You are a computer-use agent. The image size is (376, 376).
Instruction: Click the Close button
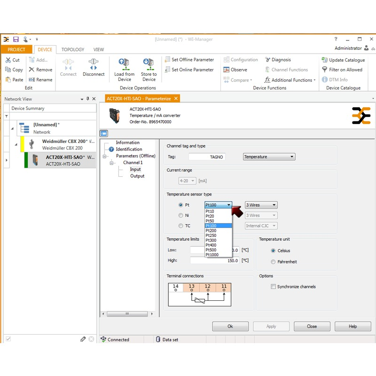[x=312, y=326]
